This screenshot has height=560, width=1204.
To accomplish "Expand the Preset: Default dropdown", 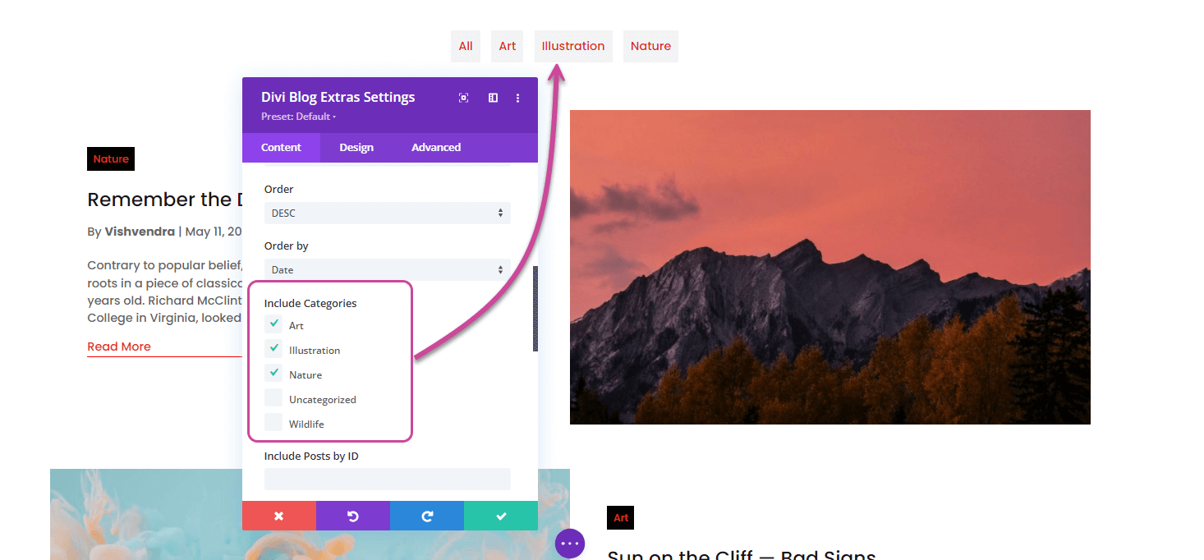I will (x=299, y=117).
